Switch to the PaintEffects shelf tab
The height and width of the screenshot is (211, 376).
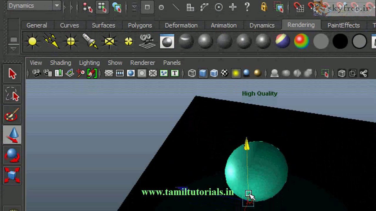(x=344, y=25)
